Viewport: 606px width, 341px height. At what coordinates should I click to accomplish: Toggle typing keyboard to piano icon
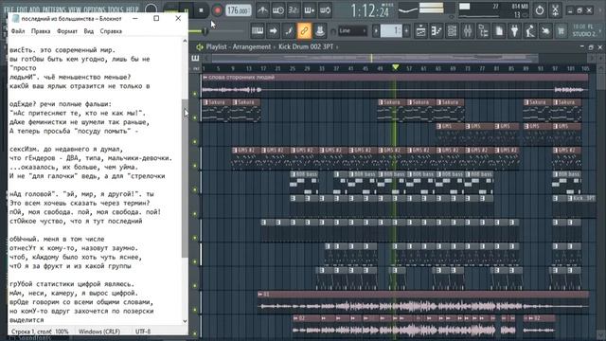(x=258, y=31)
